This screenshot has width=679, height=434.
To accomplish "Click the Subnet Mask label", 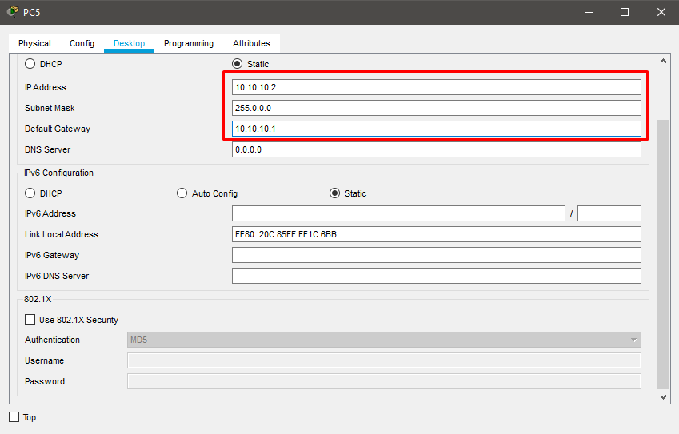I will click(50, 108).
